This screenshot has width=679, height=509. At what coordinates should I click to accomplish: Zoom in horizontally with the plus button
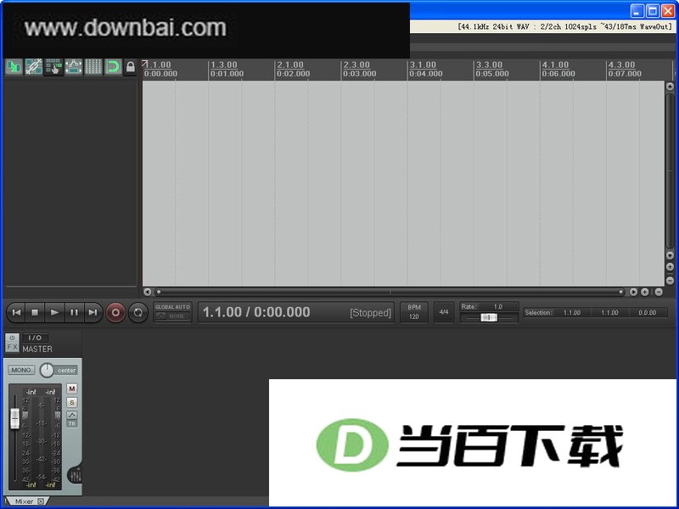point(645,292)
